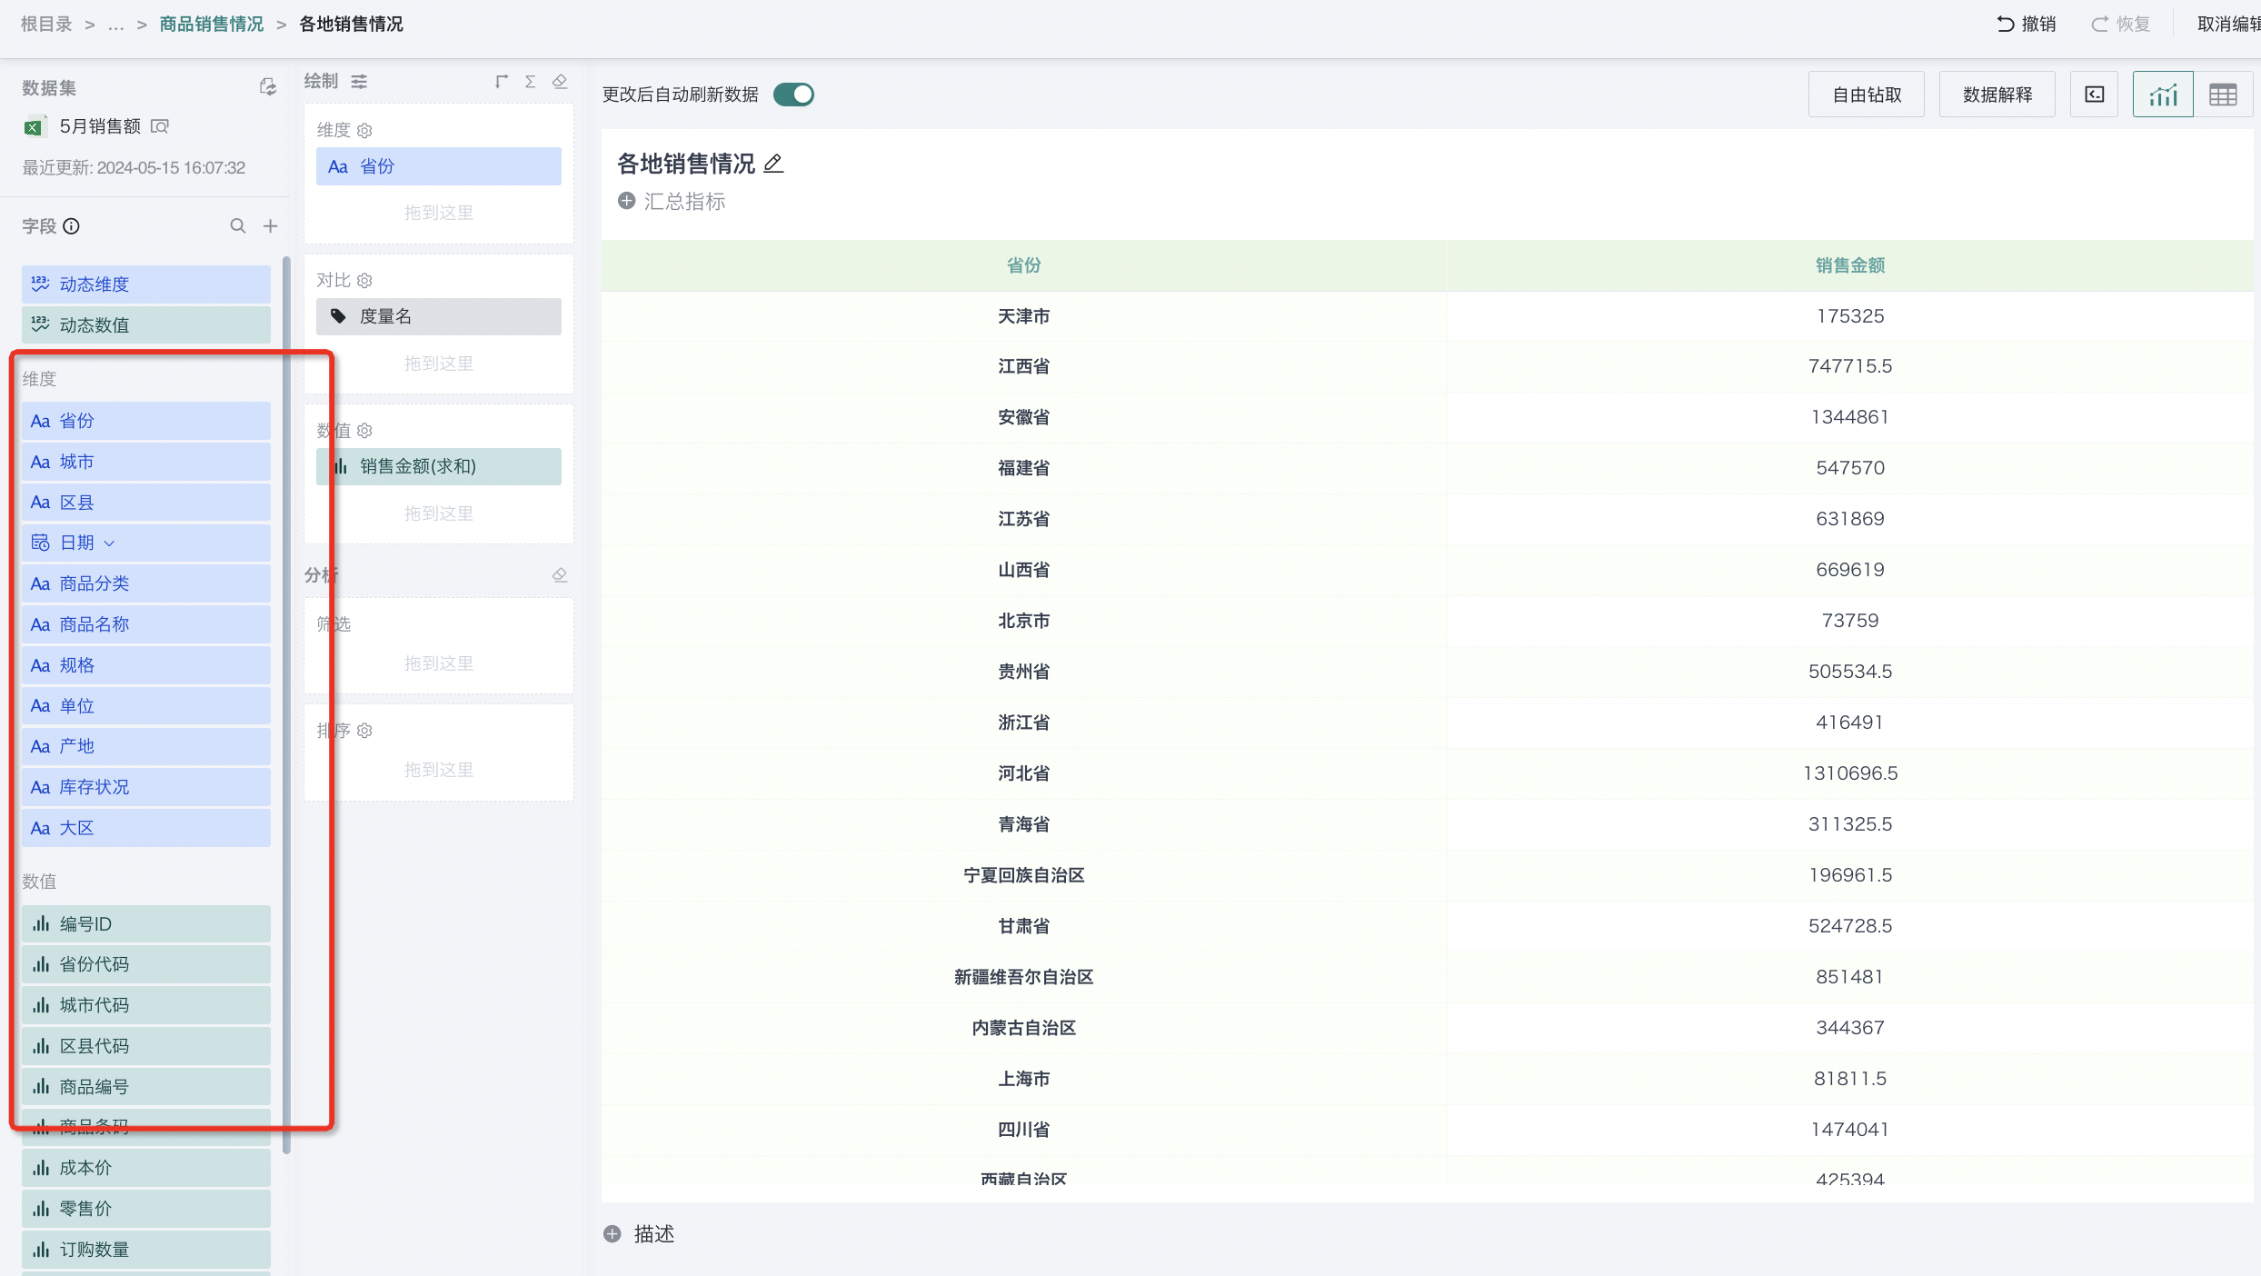This screenshot has width=2261, height=1276.
Task: Click the 自由钻取 button
Action: [1866, 95]
